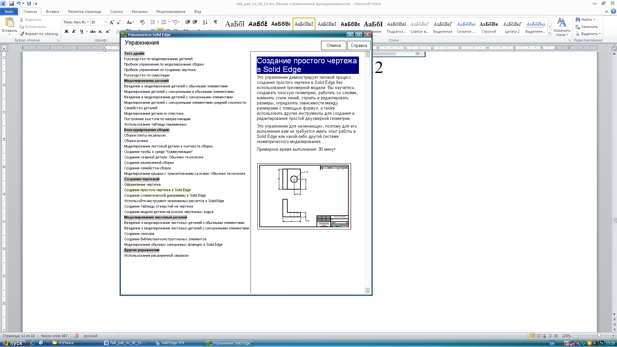Open the Select (Выделить) dropdown
This screenshot has height=347, width=617.
click(x=588, y=34)
